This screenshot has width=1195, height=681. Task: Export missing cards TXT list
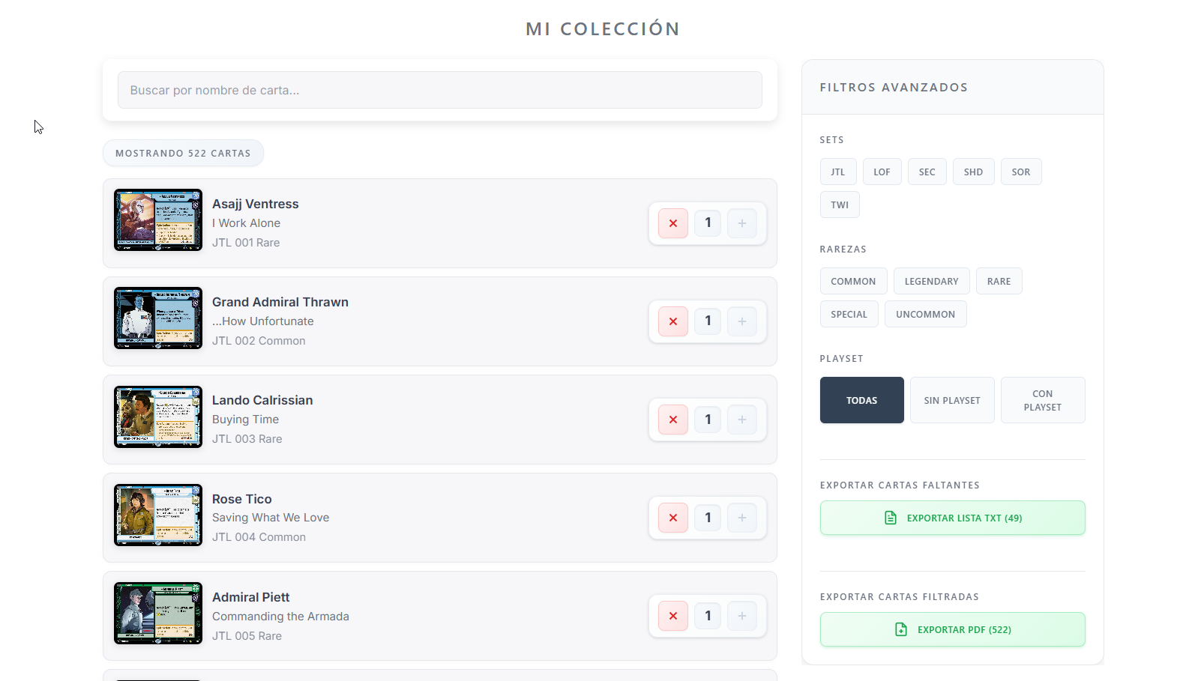click(x=952, y=518)
